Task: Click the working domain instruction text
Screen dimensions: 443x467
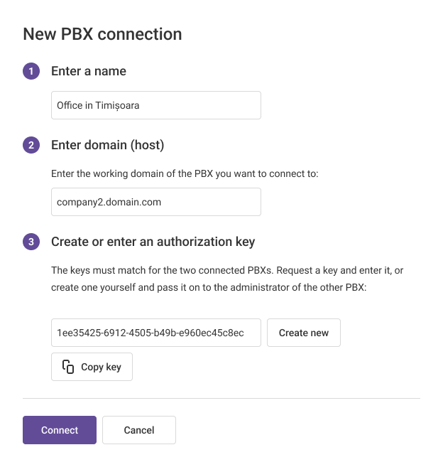Action: pos(185,173)
